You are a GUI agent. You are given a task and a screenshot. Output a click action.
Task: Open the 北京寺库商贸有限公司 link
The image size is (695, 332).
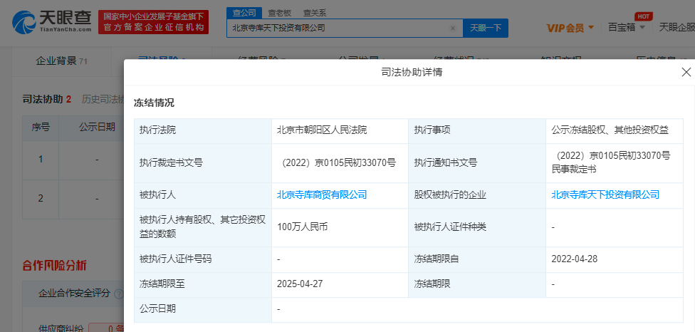coord(322,194)
